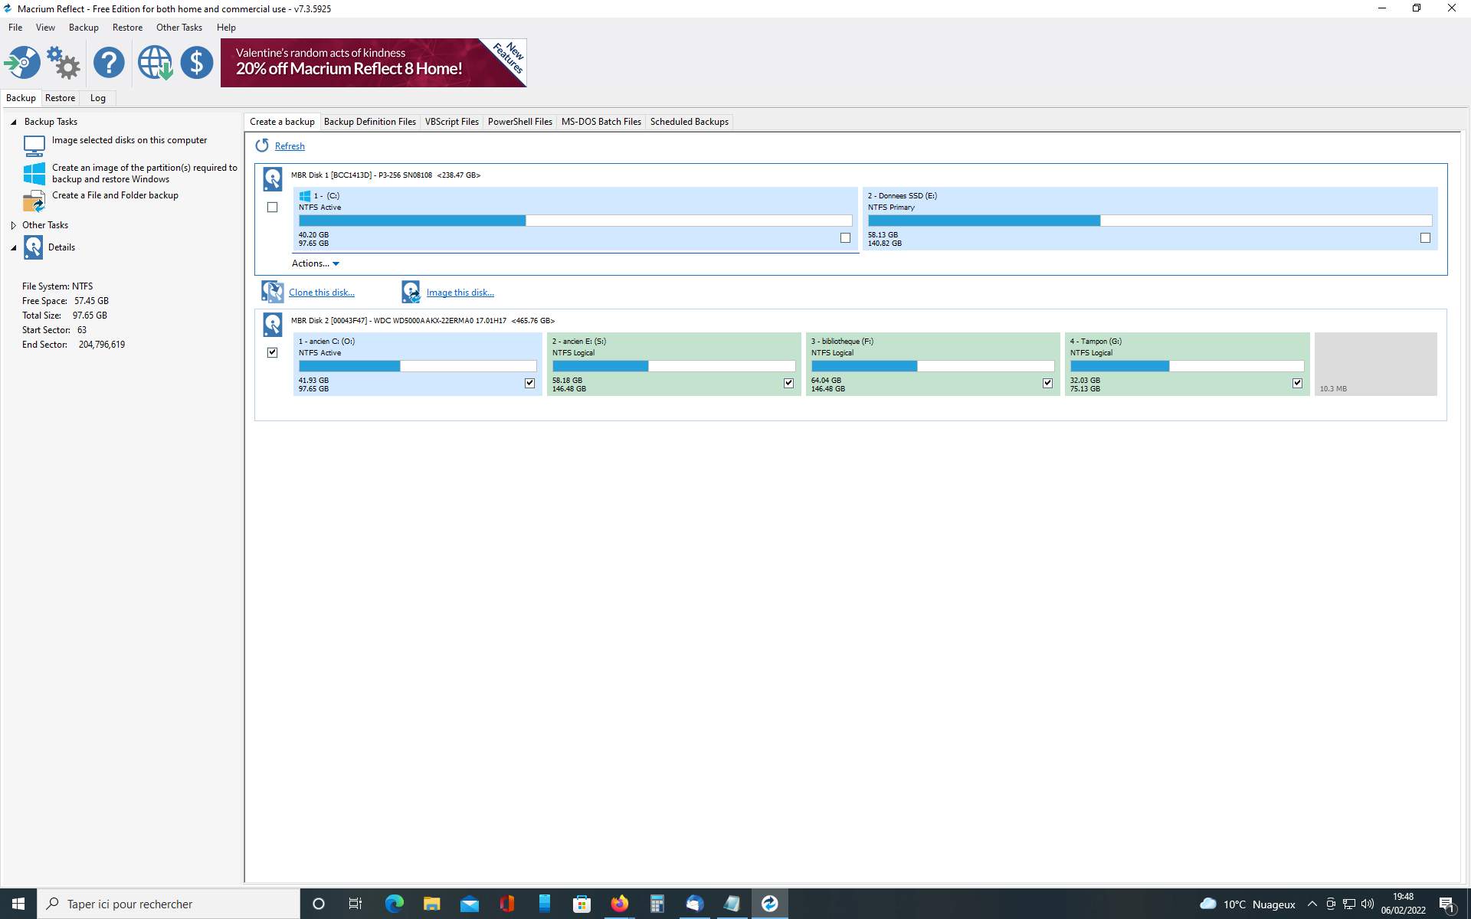1471x919 pixels.
Task: Open settings via the gears toolbar icon
Action: 64,63
